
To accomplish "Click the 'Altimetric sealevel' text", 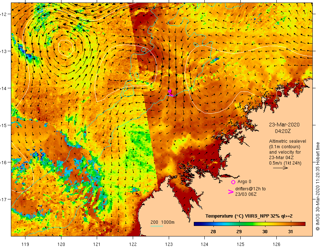I will (x=288, y=141).
